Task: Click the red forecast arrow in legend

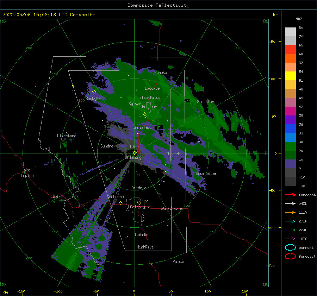Action: pyautogui.click(x=290, y=195)
